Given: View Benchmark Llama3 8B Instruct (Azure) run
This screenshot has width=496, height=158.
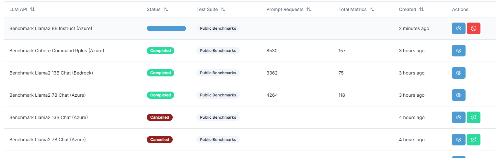Looking at the screenshot, I should (x=459, y=28).
